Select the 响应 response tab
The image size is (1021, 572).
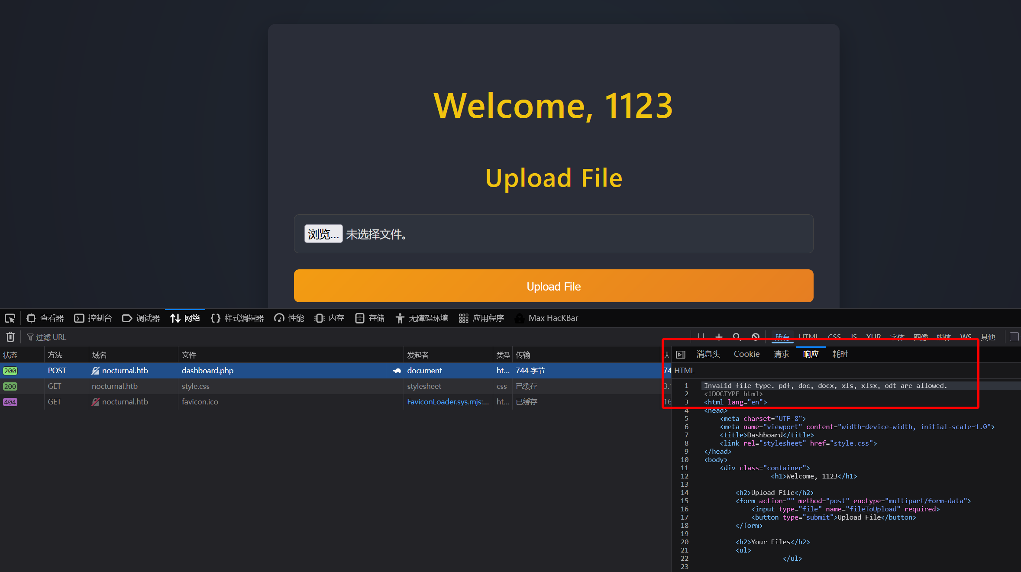coord(811,354)
